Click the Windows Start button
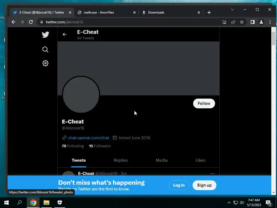 6,203
